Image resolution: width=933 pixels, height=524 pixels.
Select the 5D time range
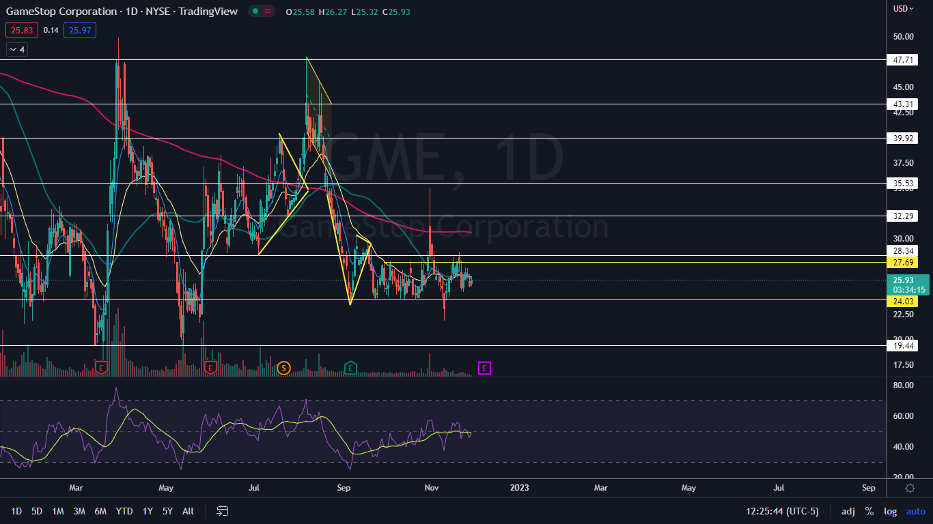pos(37,511)
